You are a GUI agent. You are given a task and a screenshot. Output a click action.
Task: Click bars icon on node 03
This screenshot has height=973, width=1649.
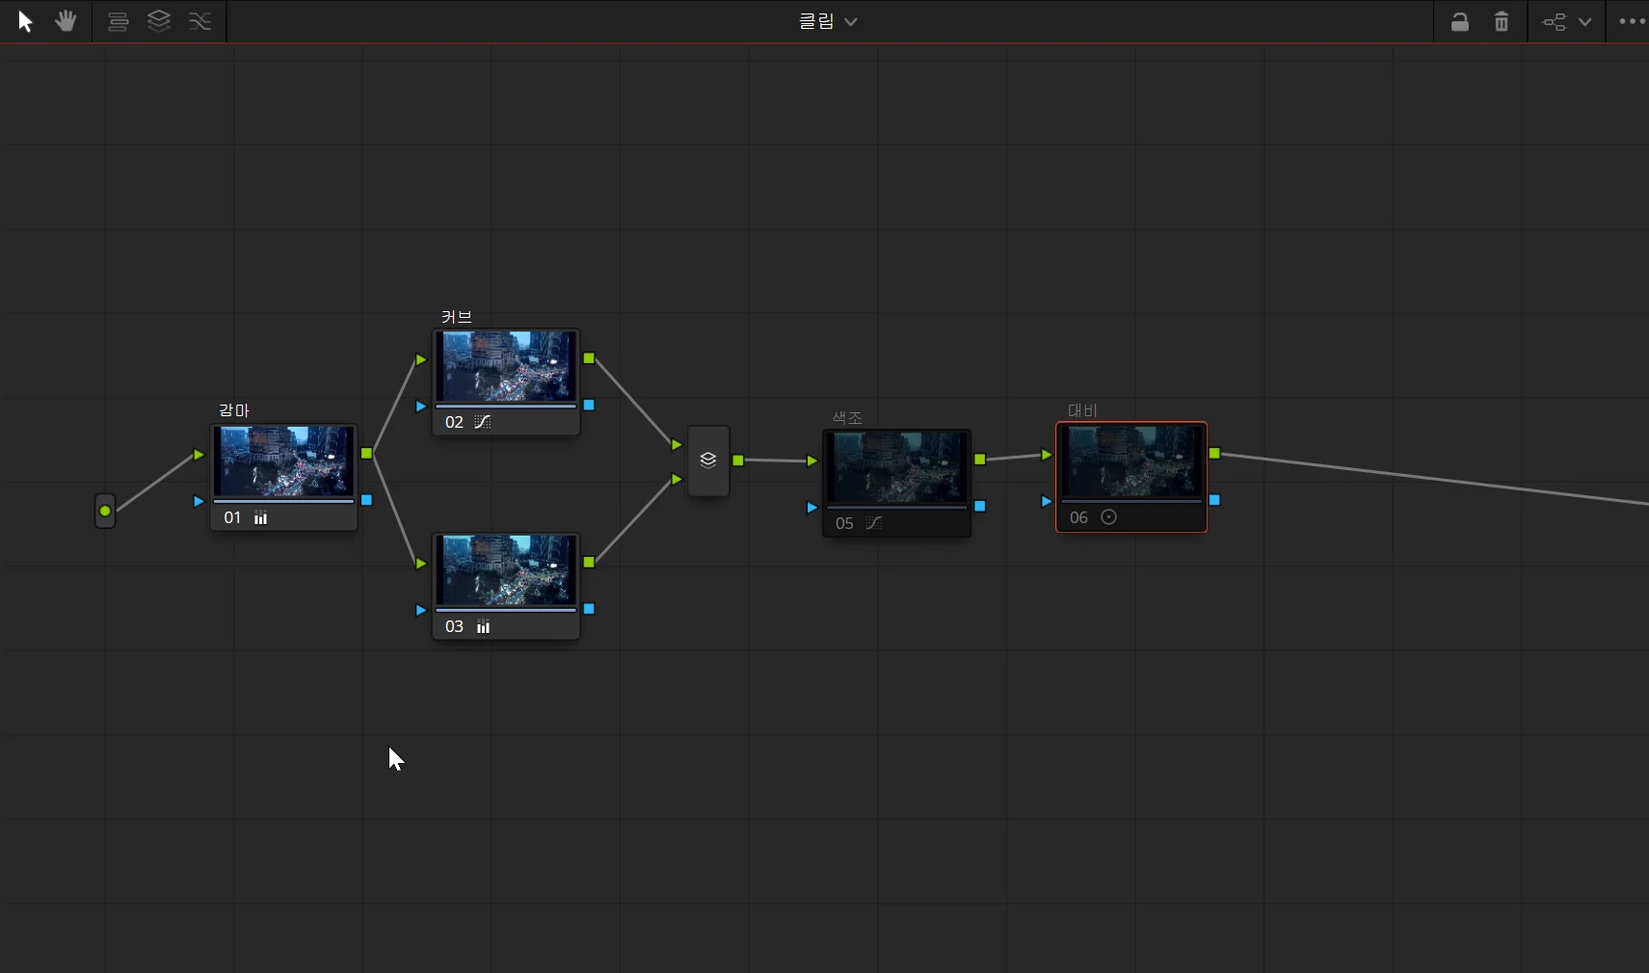[484, 627]
